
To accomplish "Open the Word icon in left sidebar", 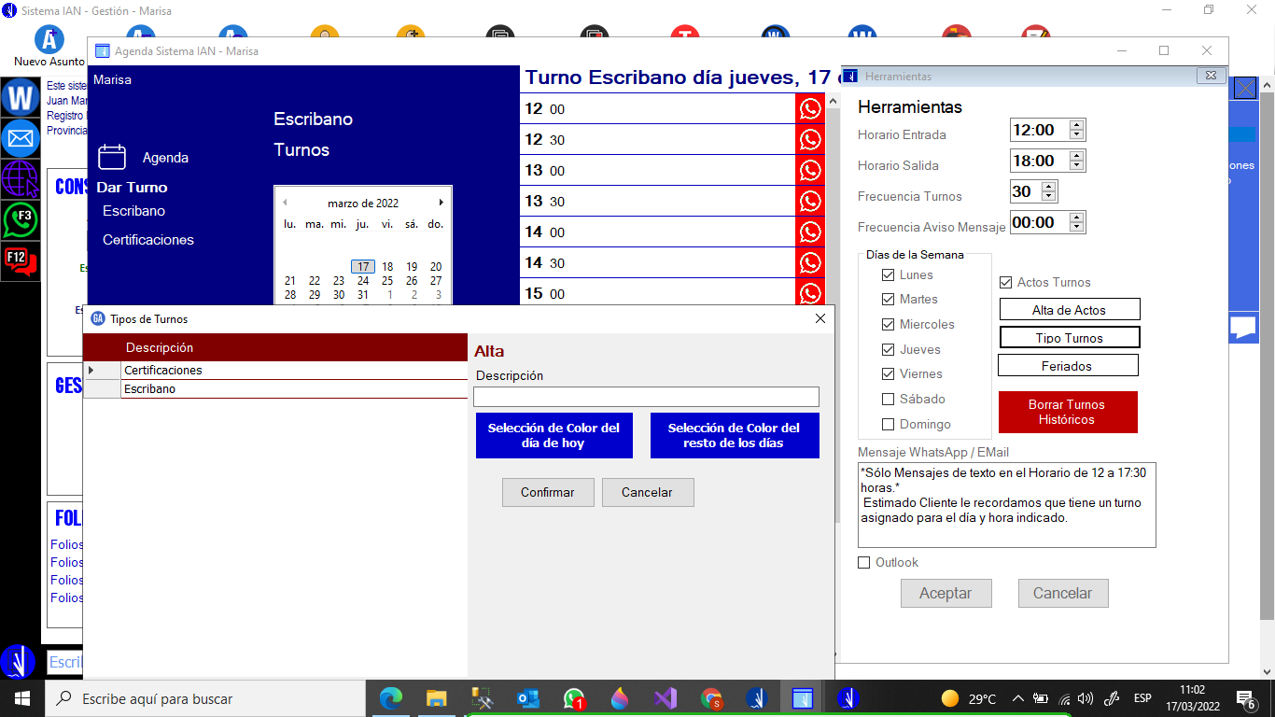I will point(21,98).
